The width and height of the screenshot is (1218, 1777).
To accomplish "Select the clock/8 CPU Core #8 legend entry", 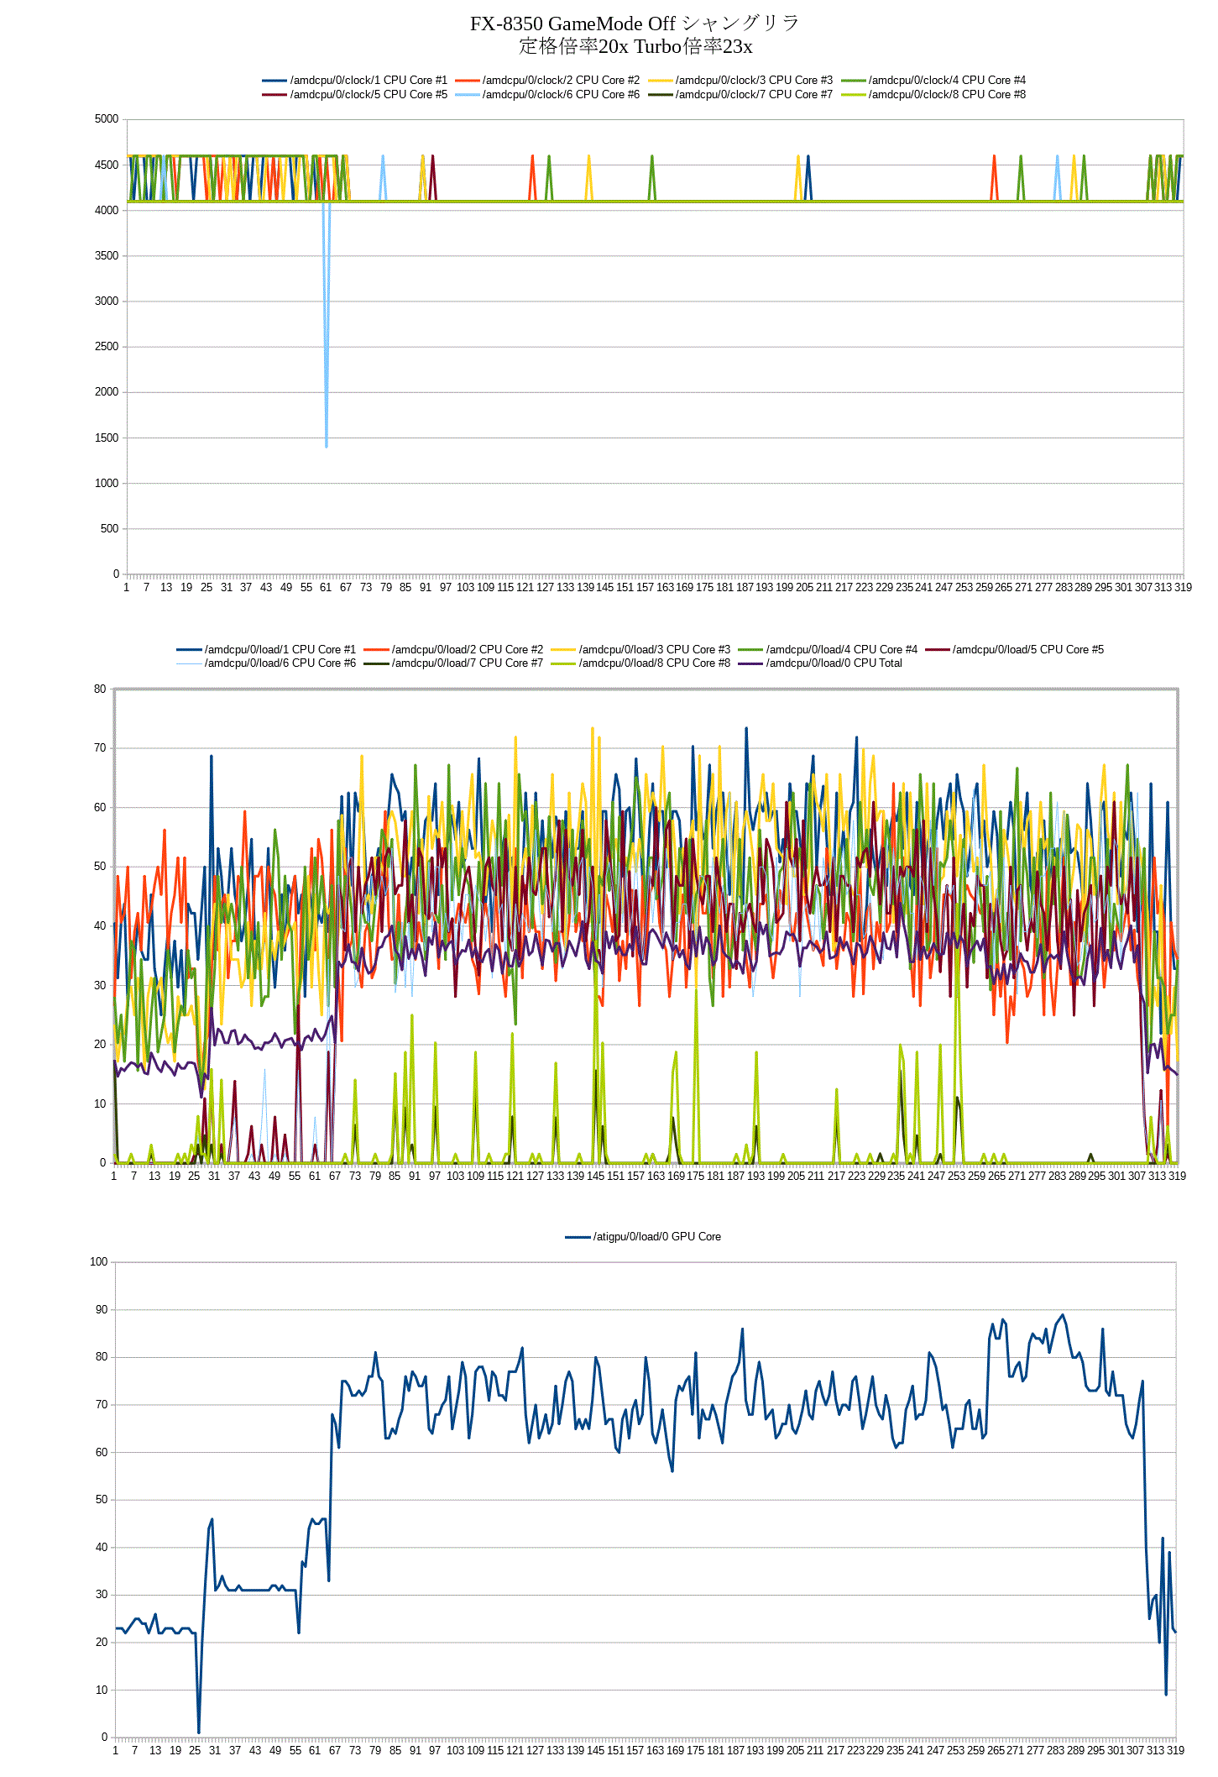I will point(947,95).
